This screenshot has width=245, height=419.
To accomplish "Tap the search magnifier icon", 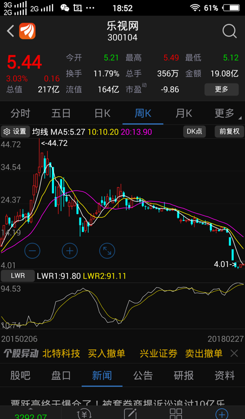I will pos(229,31).
